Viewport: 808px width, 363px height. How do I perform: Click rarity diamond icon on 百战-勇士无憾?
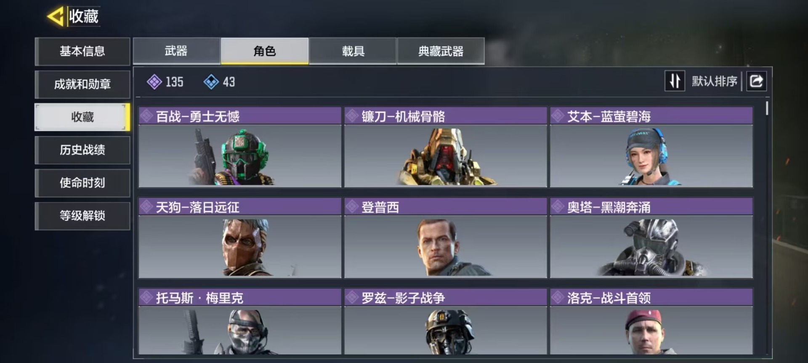click(x=146, y=116)
